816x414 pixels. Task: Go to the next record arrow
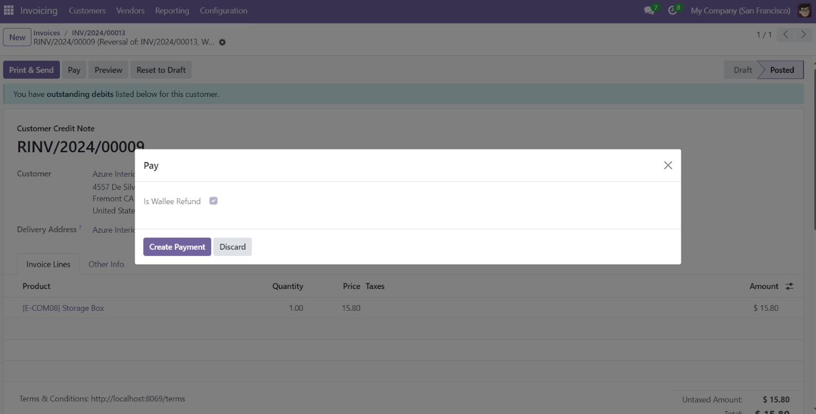point(803,34)
